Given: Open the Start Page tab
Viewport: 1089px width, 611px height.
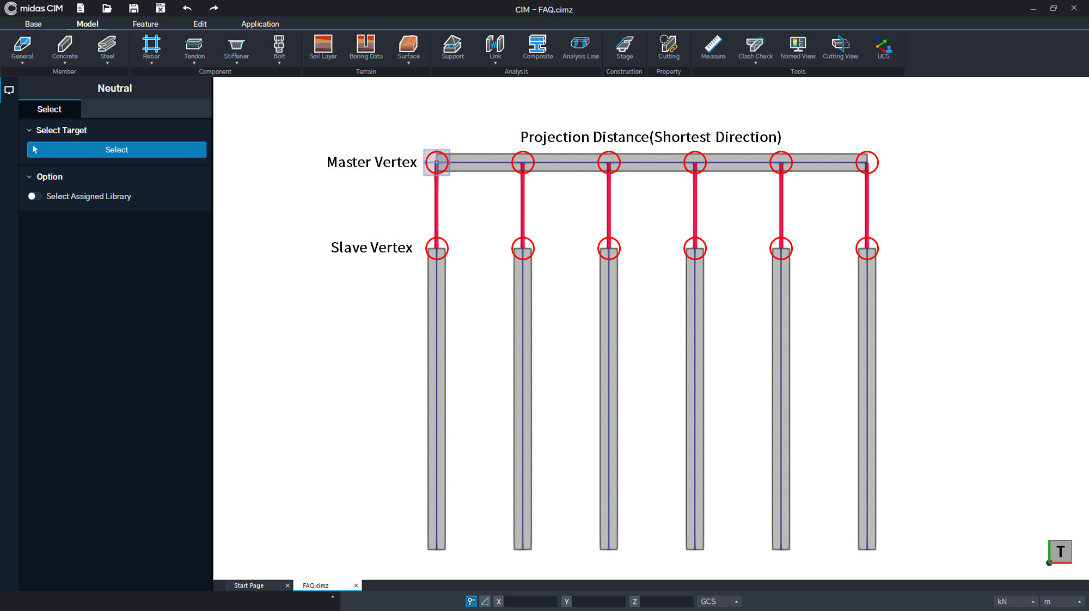Looking at the screenshot, I should click(249, 585).
